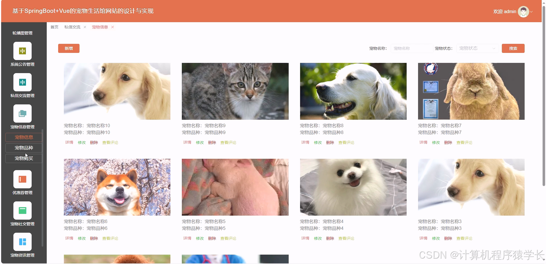Close the 私信交流 tab
Image resolution: width=546 pixels, height=264 pixels.
coord(85,27)
